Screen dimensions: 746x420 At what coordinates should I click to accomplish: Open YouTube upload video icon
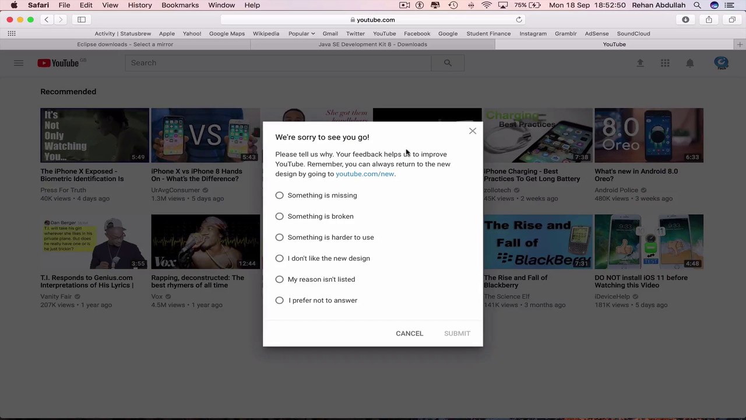[x=640, y=63]
